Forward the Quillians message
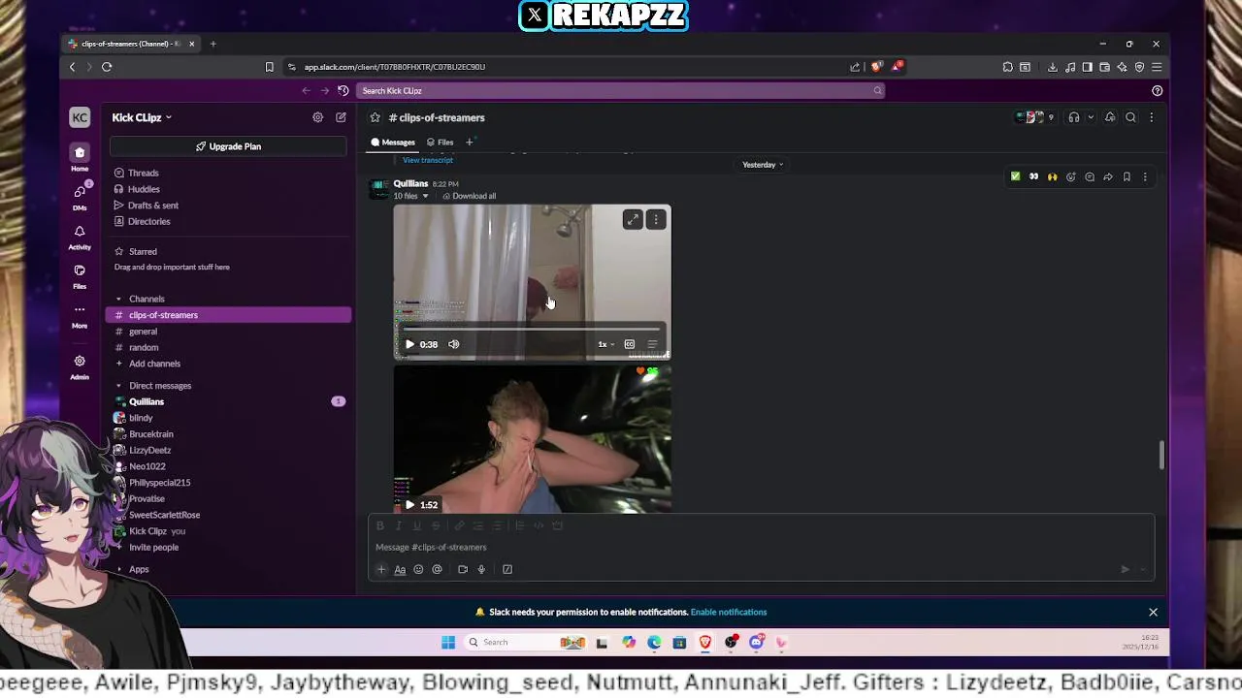1242x698 pixels. click(x=1108, y=176)
